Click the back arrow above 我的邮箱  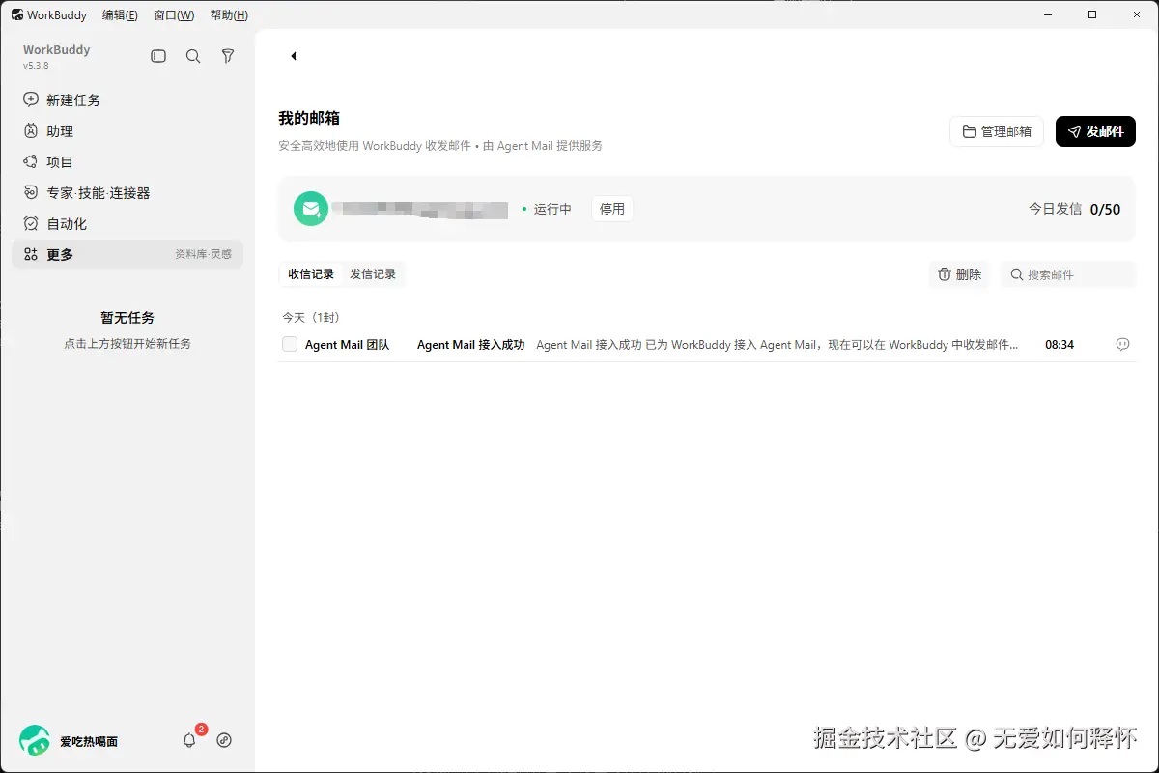point(293,56)
